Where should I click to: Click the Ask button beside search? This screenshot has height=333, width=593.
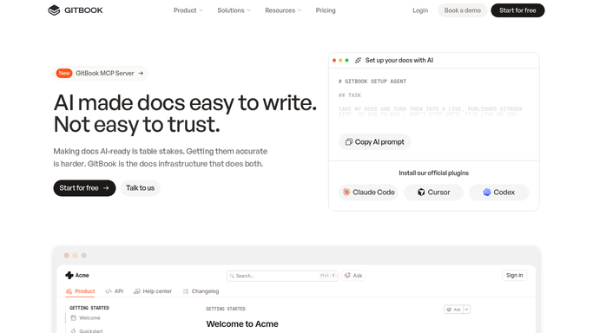tap(353, 276)
